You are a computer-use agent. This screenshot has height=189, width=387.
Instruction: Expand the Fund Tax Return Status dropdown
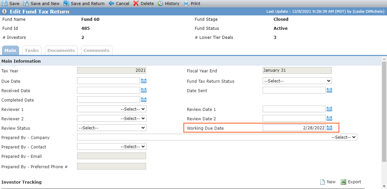(x=297, y=81)
